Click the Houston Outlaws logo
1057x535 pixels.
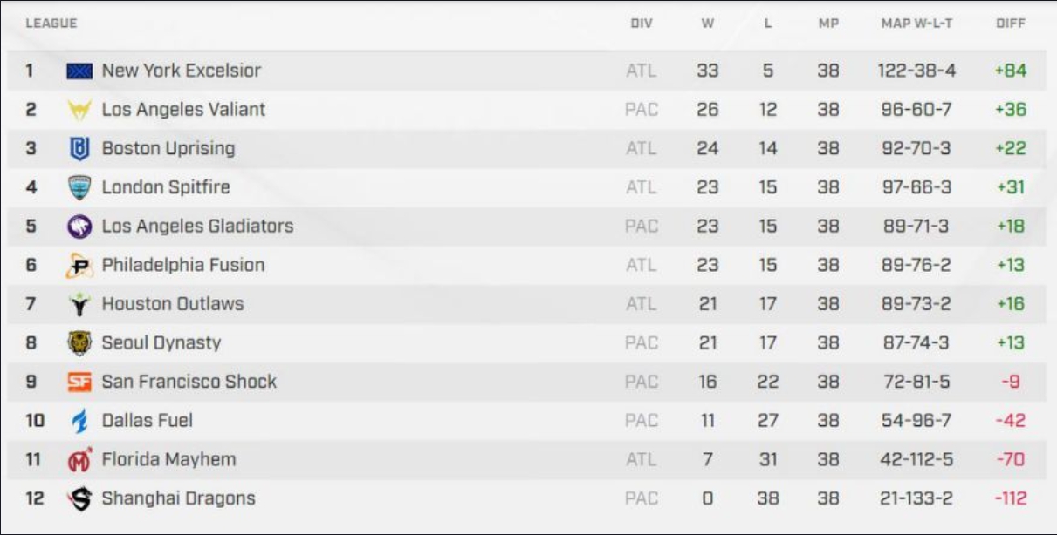pos(79,304)
